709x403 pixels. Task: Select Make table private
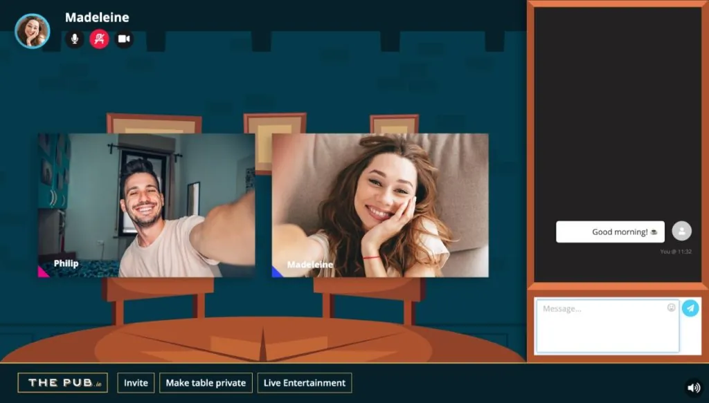tap(206, 383)
